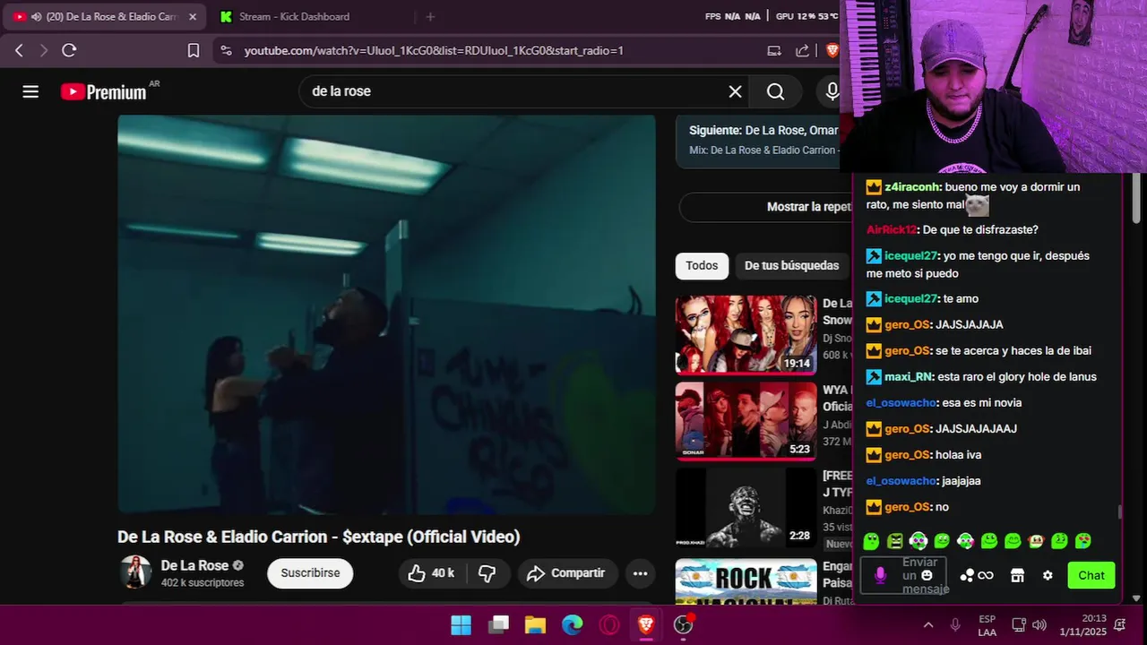Open the Rock Nacional video thumbnail
The image size is (1147, 645).
tap(746, 580)
